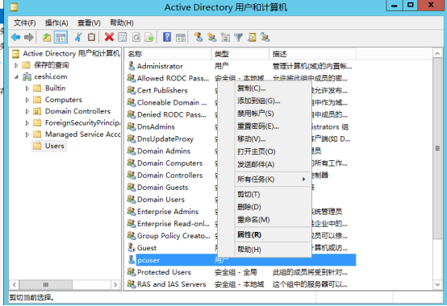This screenshot has width=447, height=306.
Task: Choose 删除(D) in context menu
Action: point(264,207)
